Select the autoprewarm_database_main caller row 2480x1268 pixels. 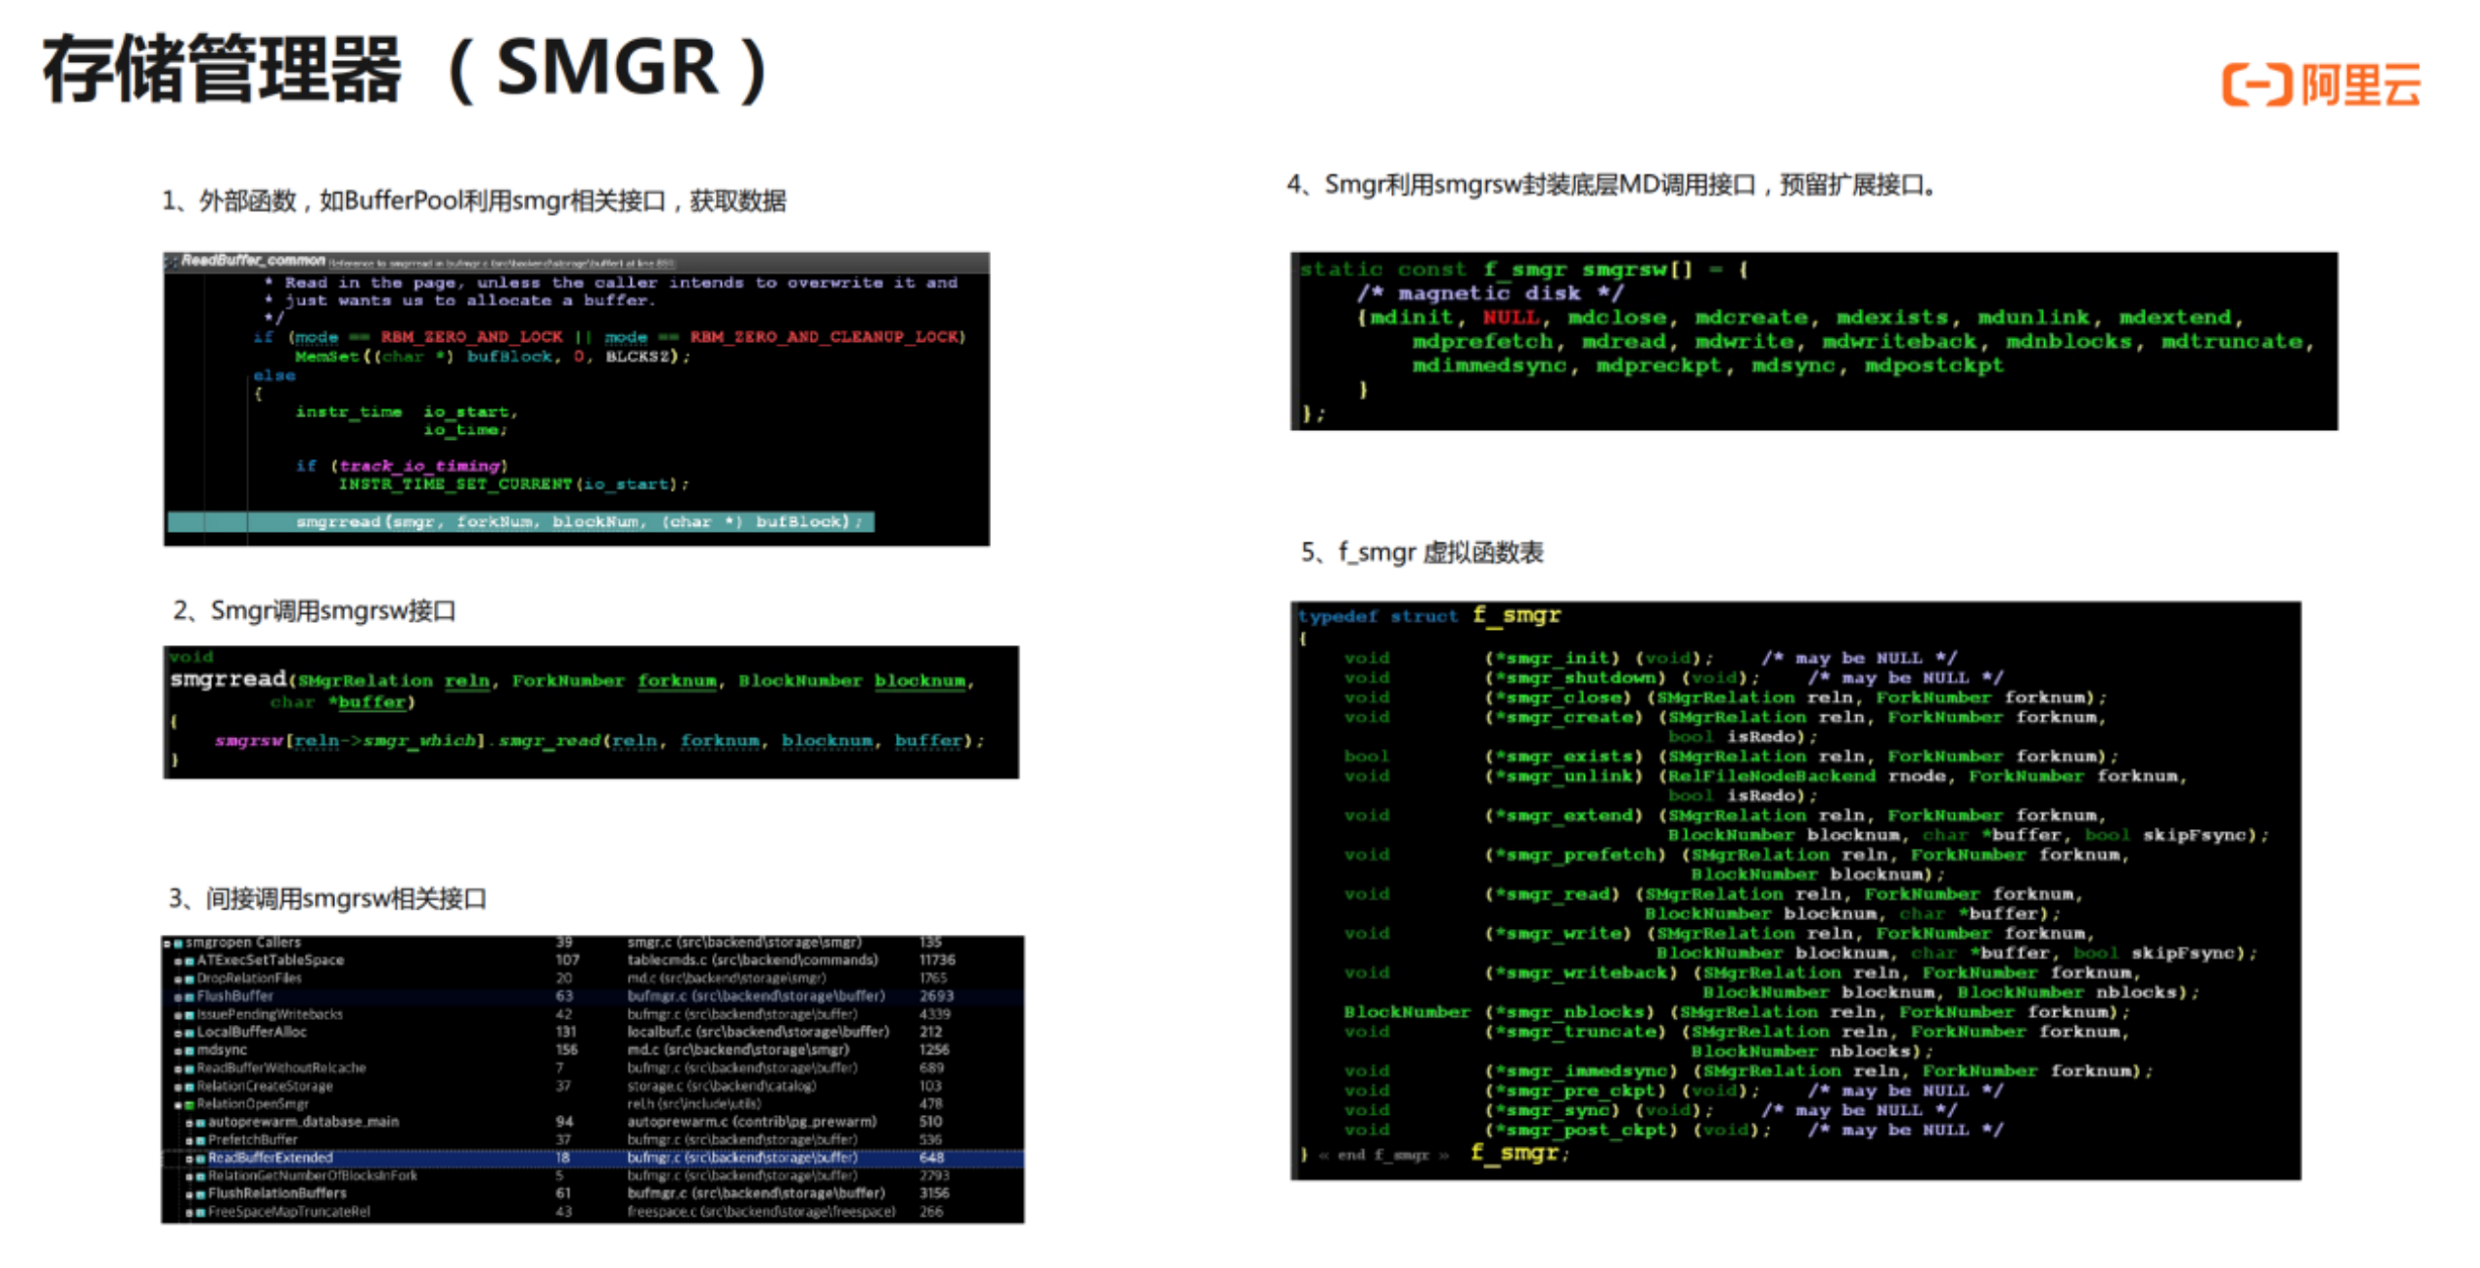303,1123
